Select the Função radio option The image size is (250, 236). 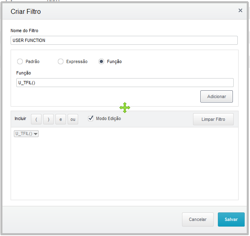pyautogui.click(x=101, y=61)
